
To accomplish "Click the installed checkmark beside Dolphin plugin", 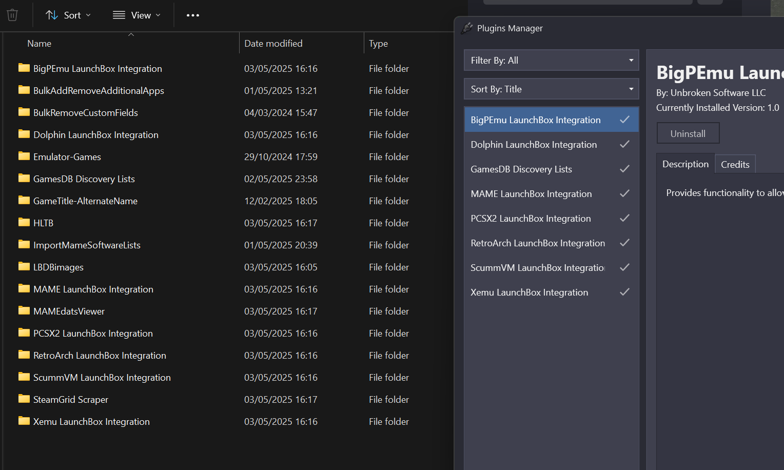I will click(624, 144).
